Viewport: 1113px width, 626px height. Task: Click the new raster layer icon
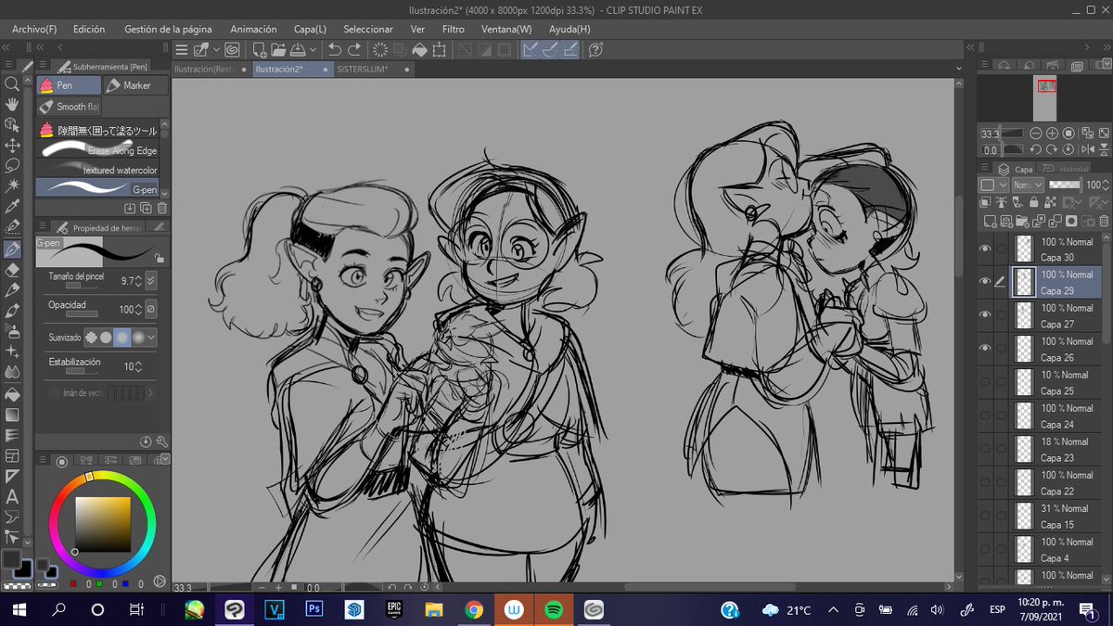click(990, 221)
